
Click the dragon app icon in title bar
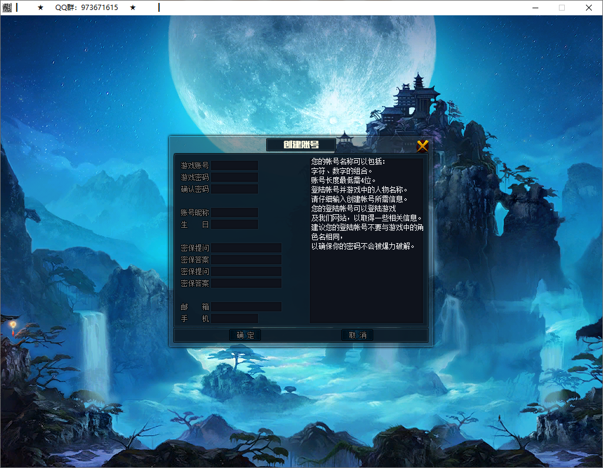[x=8, y=8]
